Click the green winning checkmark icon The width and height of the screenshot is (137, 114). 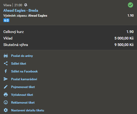coord(131,5)
